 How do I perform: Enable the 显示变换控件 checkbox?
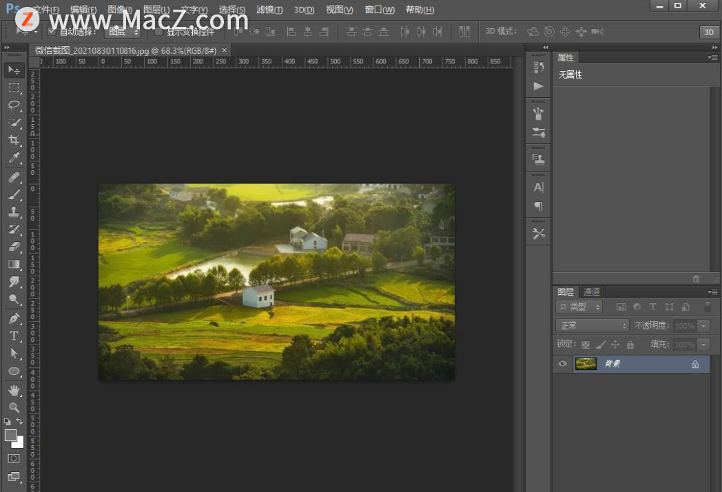point(158,32)
